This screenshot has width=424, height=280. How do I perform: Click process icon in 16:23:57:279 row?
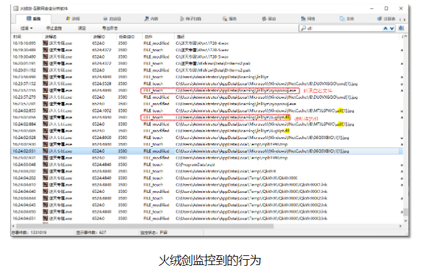coord(46,97)
